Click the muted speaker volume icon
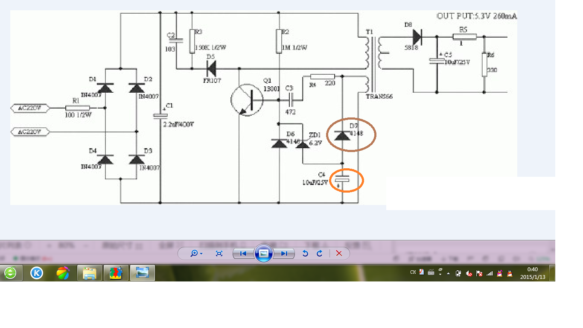Screen dimensions: 583x328 [x=469, y=273]
